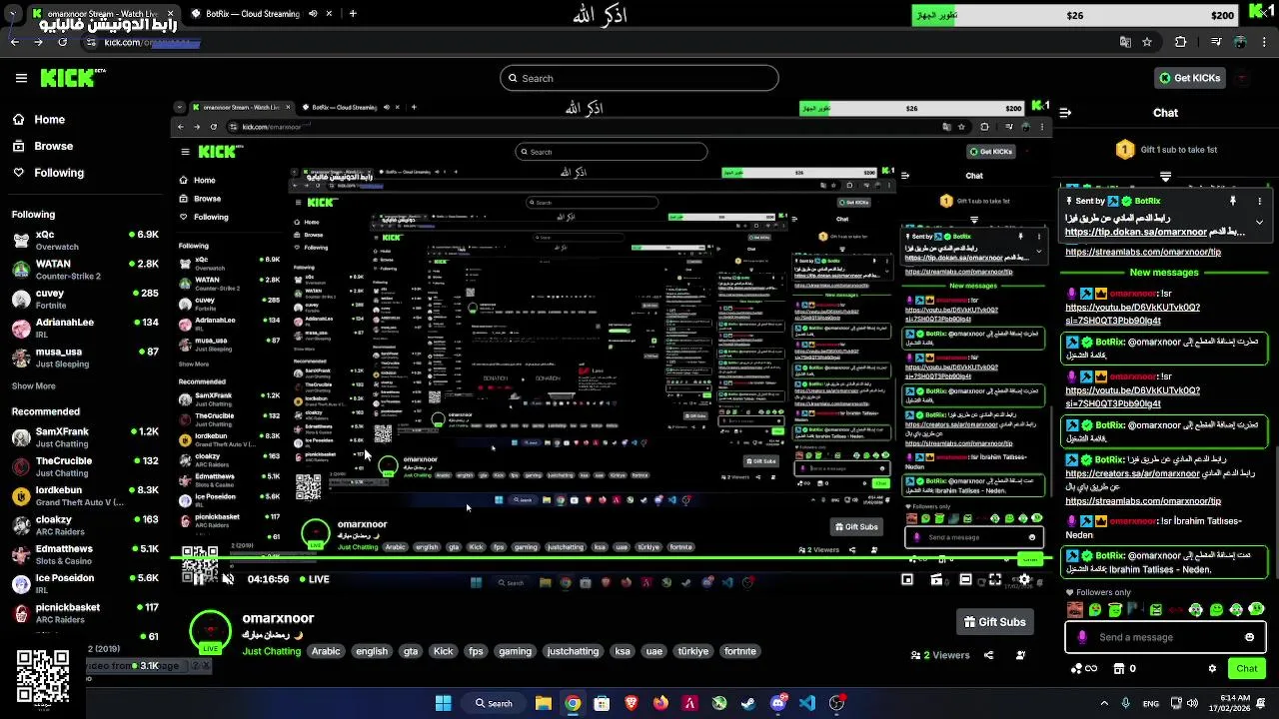Open SamXFrank recommended channel

(85, 437)
